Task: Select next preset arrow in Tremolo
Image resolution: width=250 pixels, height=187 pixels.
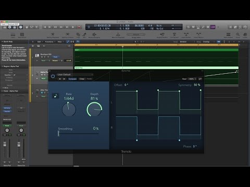Action: [64, 79]
